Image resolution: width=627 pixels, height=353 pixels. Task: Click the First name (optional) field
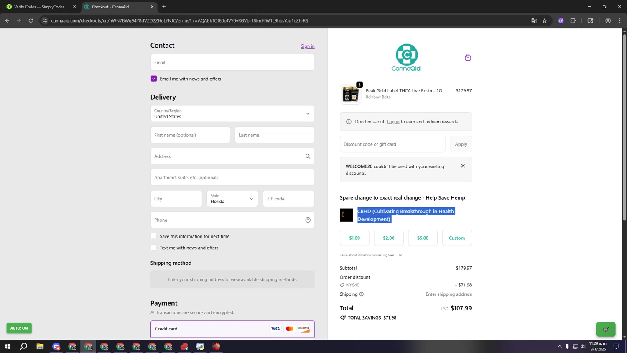coord(190,135)
